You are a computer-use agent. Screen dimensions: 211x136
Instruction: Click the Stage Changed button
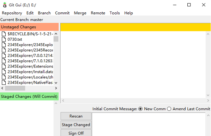point(76,125)
